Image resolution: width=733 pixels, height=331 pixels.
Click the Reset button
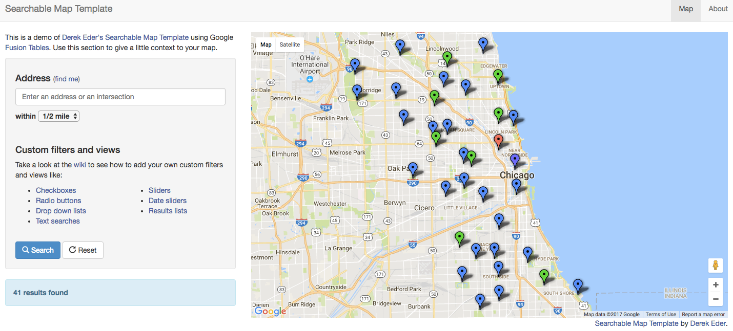click(x=83, y=250)
